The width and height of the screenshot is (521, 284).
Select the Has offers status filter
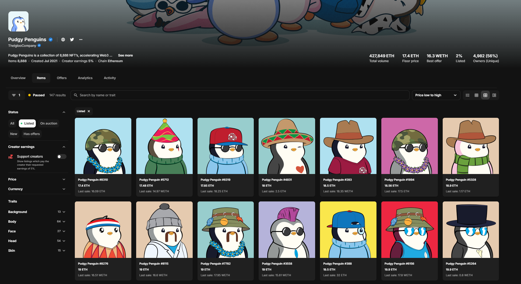tap(31, 134)
